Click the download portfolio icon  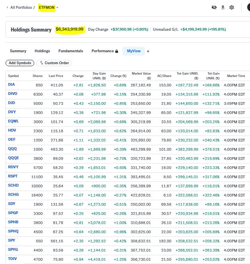223,7
